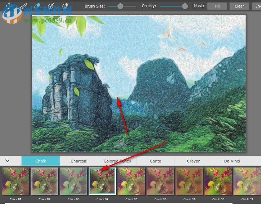The image size is (261, 204).
Task: Click the landscape preview image canvas
Action: click(x=139, y=84)
